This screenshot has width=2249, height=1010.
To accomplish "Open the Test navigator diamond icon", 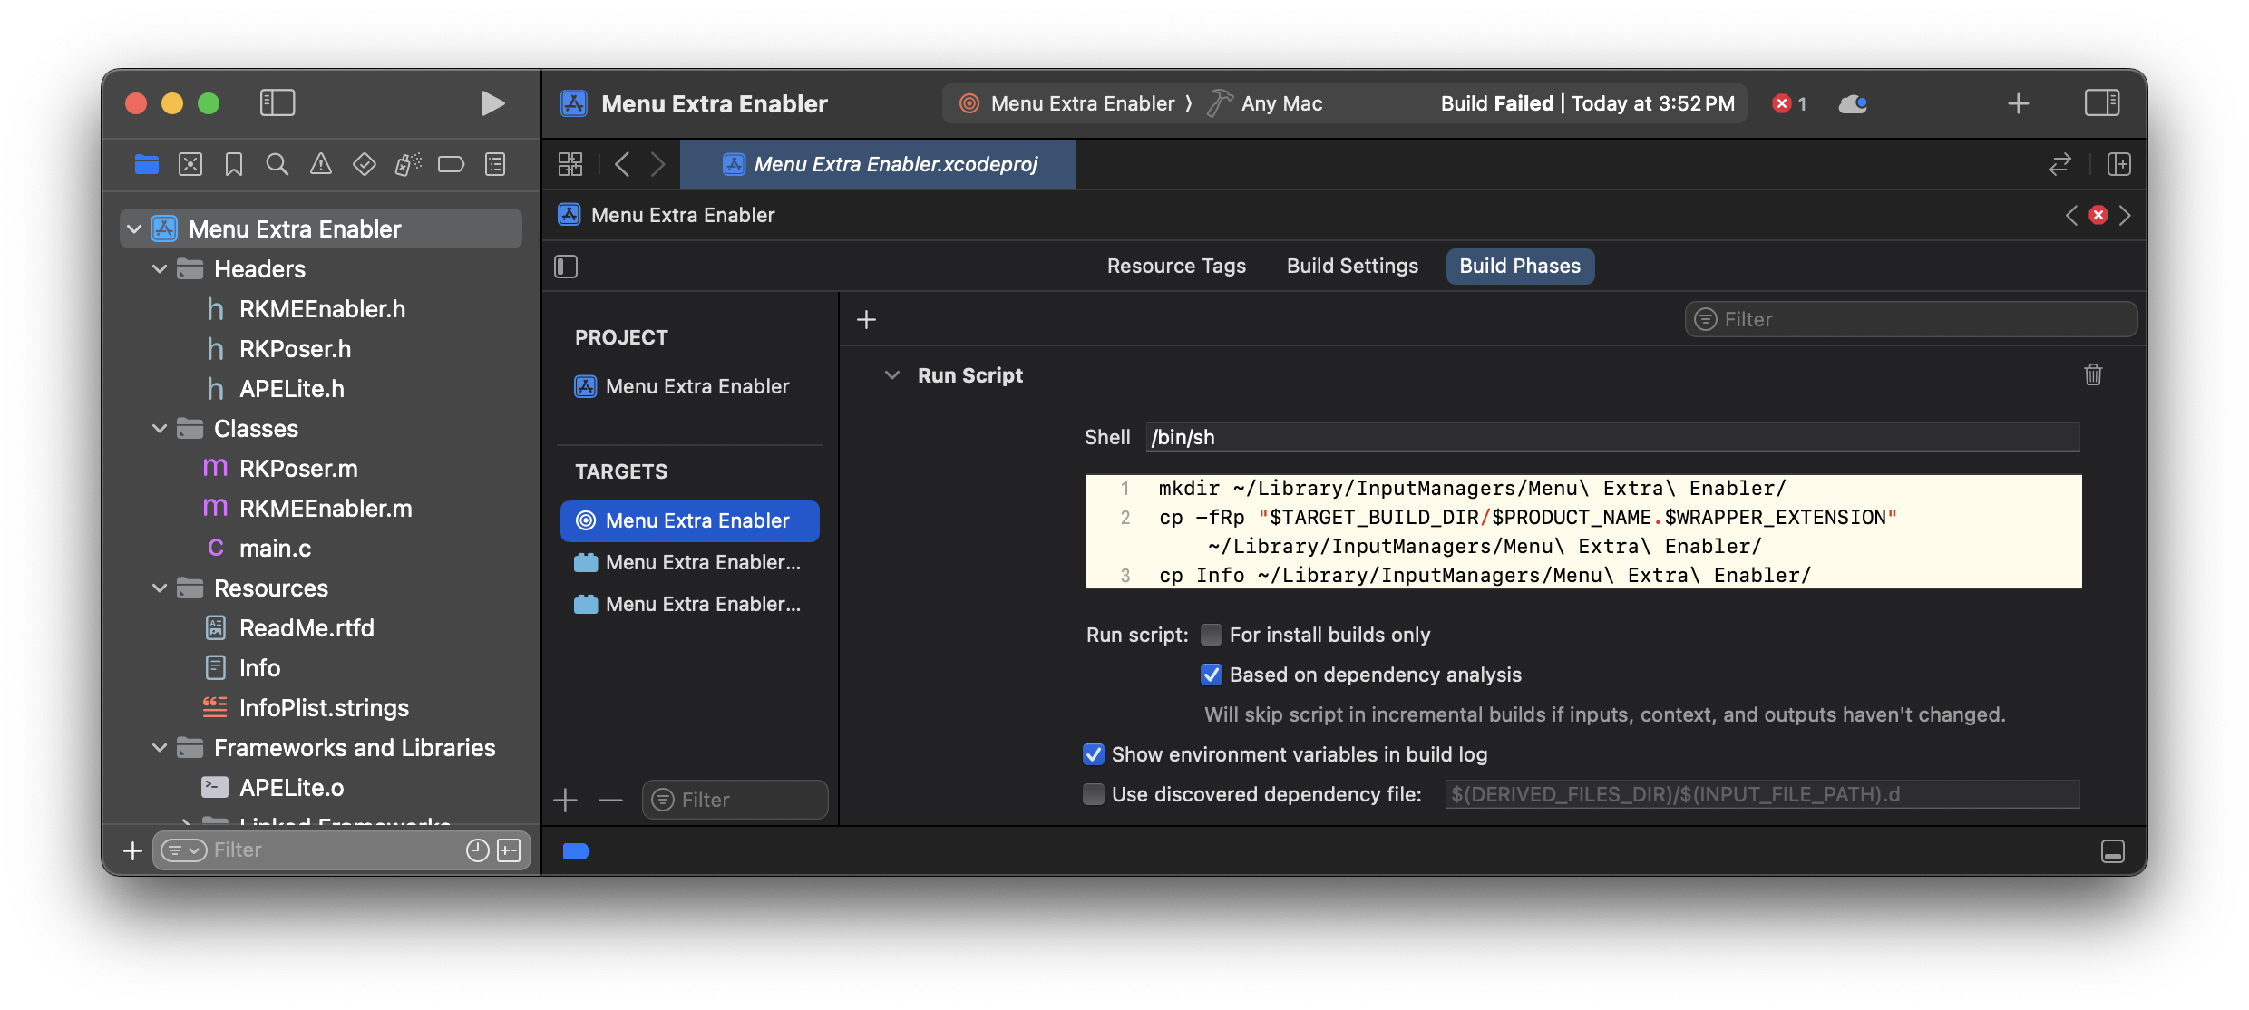I will pos(365,164).
